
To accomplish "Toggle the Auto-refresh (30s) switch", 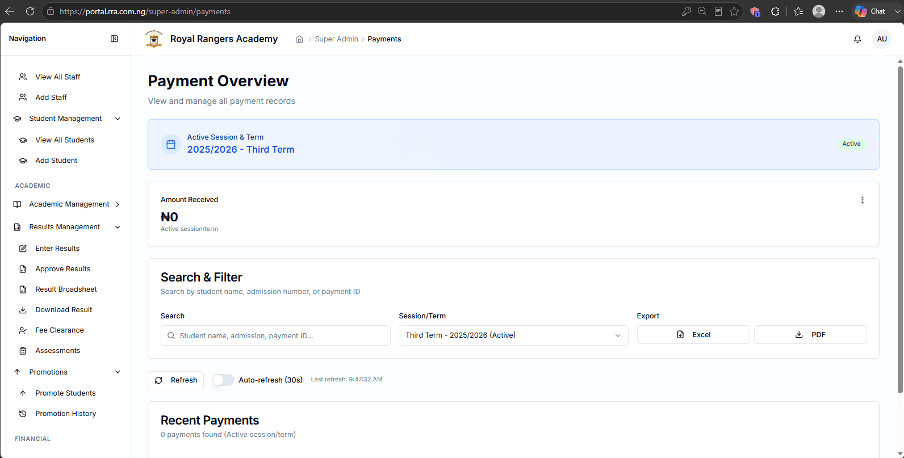I will tap(223, 380).
